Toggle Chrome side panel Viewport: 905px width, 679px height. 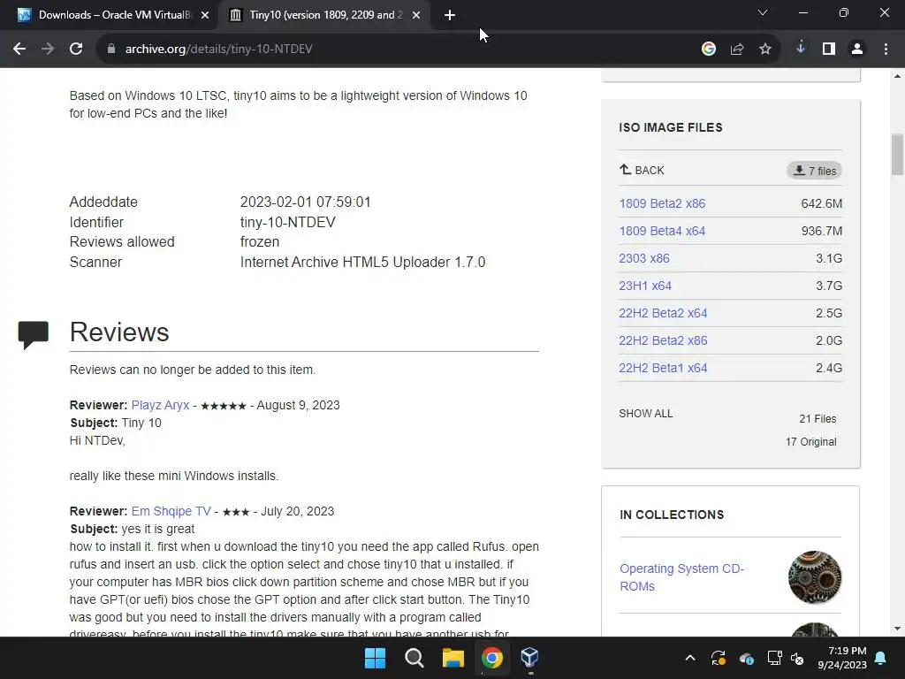pos(829,50)
